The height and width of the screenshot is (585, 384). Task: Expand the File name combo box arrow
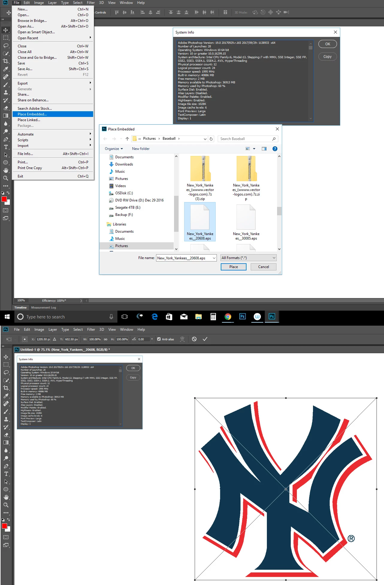(214, 258)
